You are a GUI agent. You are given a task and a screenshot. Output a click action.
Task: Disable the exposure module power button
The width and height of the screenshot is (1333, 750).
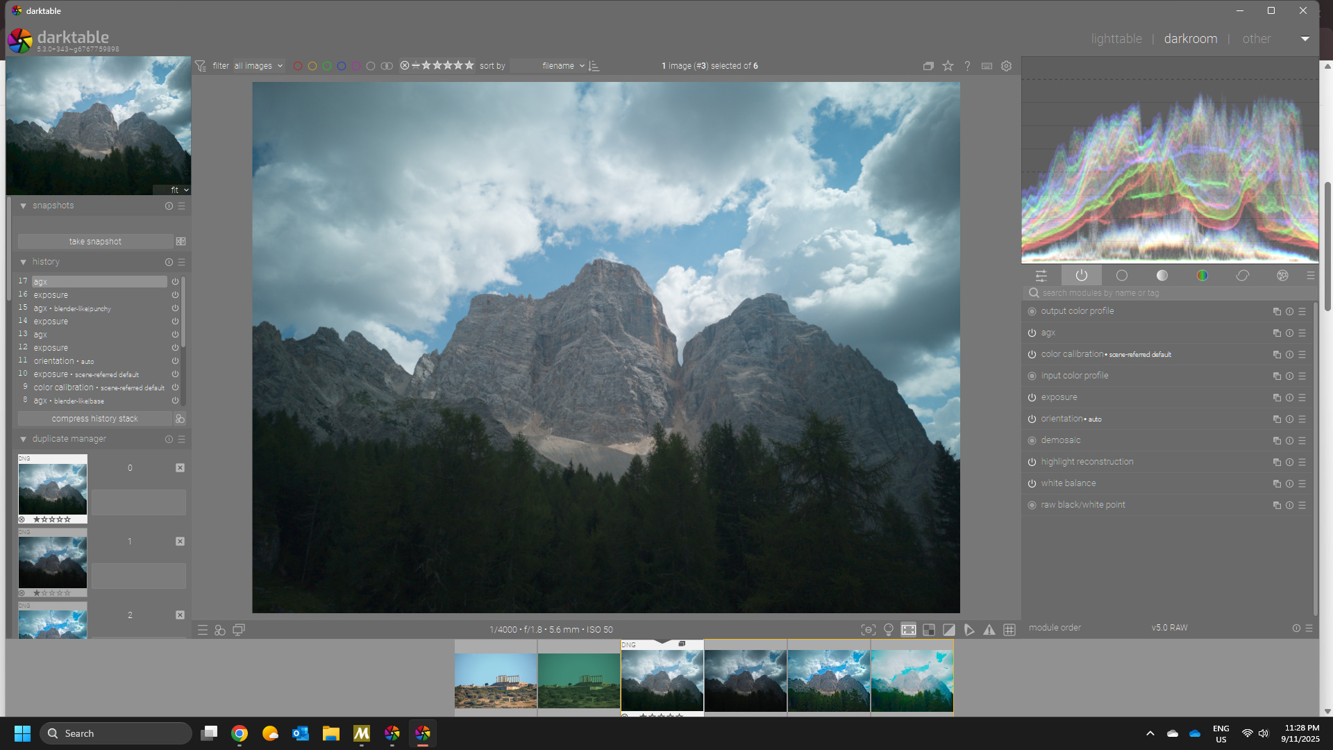point(1032,397)
